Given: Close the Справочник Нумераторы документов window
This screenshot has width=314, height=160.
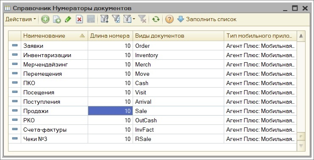Looking at the screenshot, I should 305,8.
